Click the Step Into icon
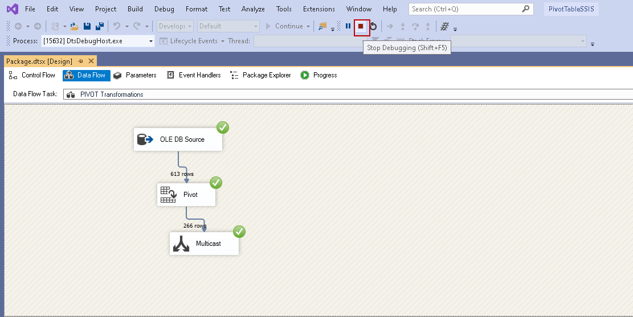The image size is (633, 317). (x=402, y=26)
